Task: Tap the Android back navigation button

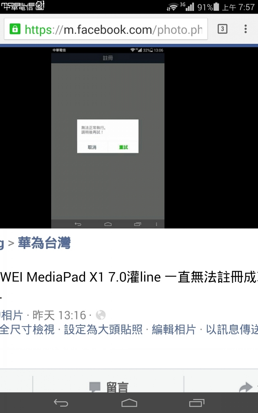Action: 61,403
